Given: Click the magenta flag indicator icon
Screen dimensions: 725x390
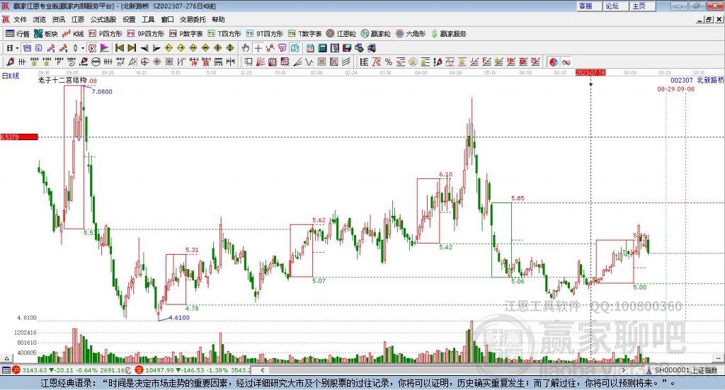Looking at the screenshot, I should coord(105,48).
